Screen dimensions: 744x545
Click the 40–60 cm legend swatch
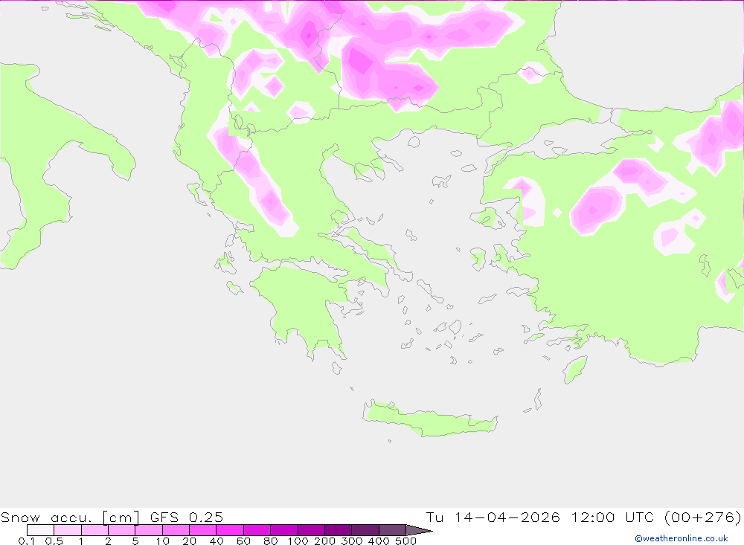click(x=230, y=530)
